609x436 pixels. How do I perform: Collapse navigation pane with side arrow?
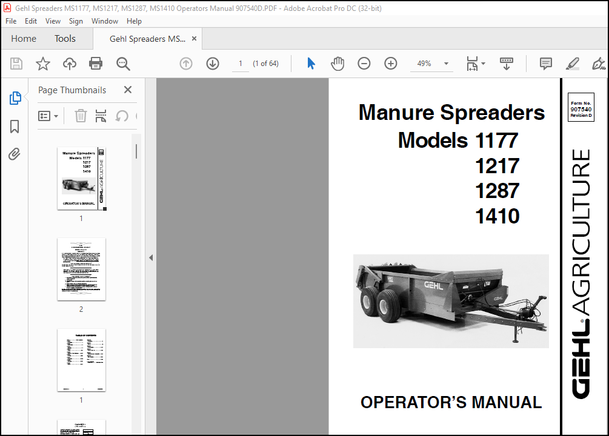click(151, 257)
